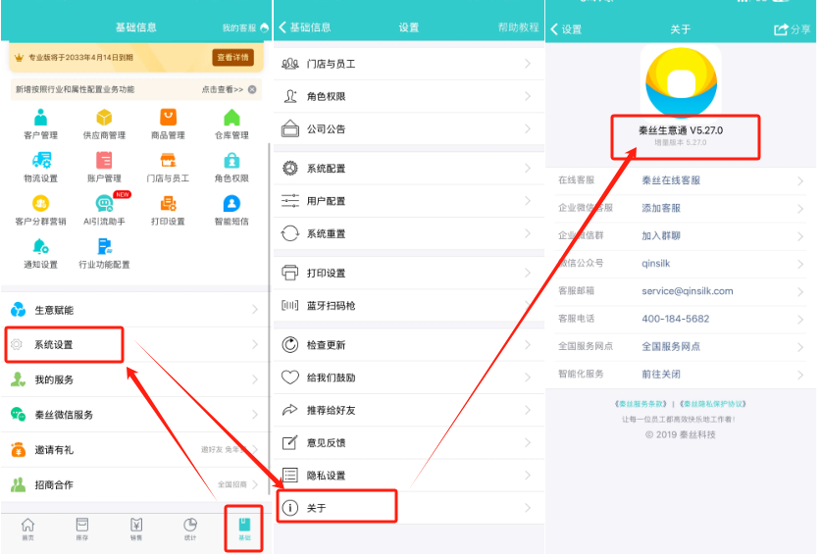This screenshot has width=820, height=554.
Task: Tap service@qinsilk.com email
Action: pyautogui.click(x=688, y=291)
